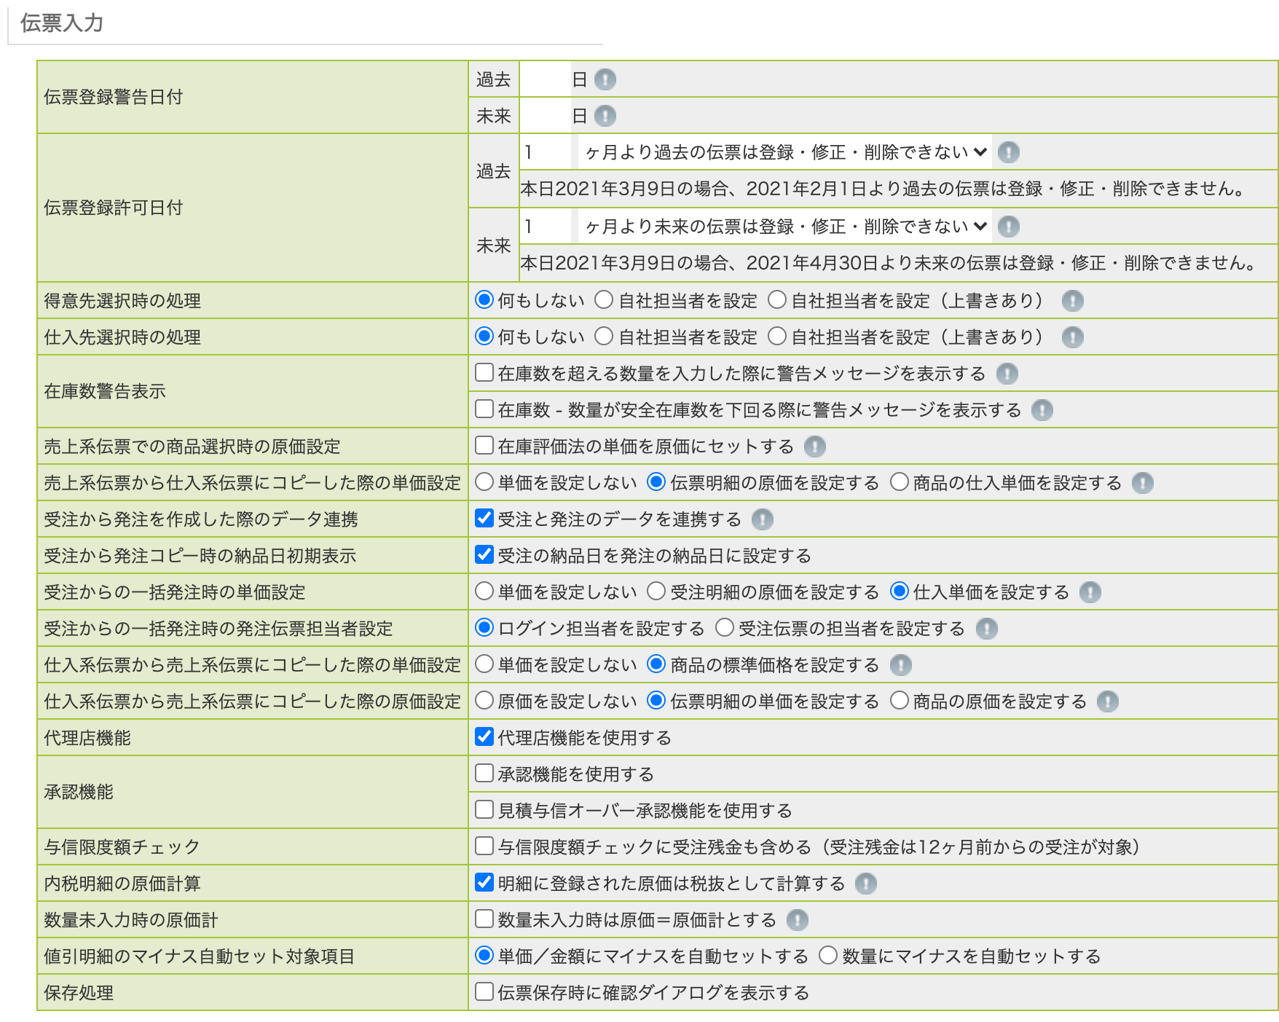
Task: Check 数量未入力時は原価＝原価計とする
Action: pyautogui.click(x=484, y=919)
